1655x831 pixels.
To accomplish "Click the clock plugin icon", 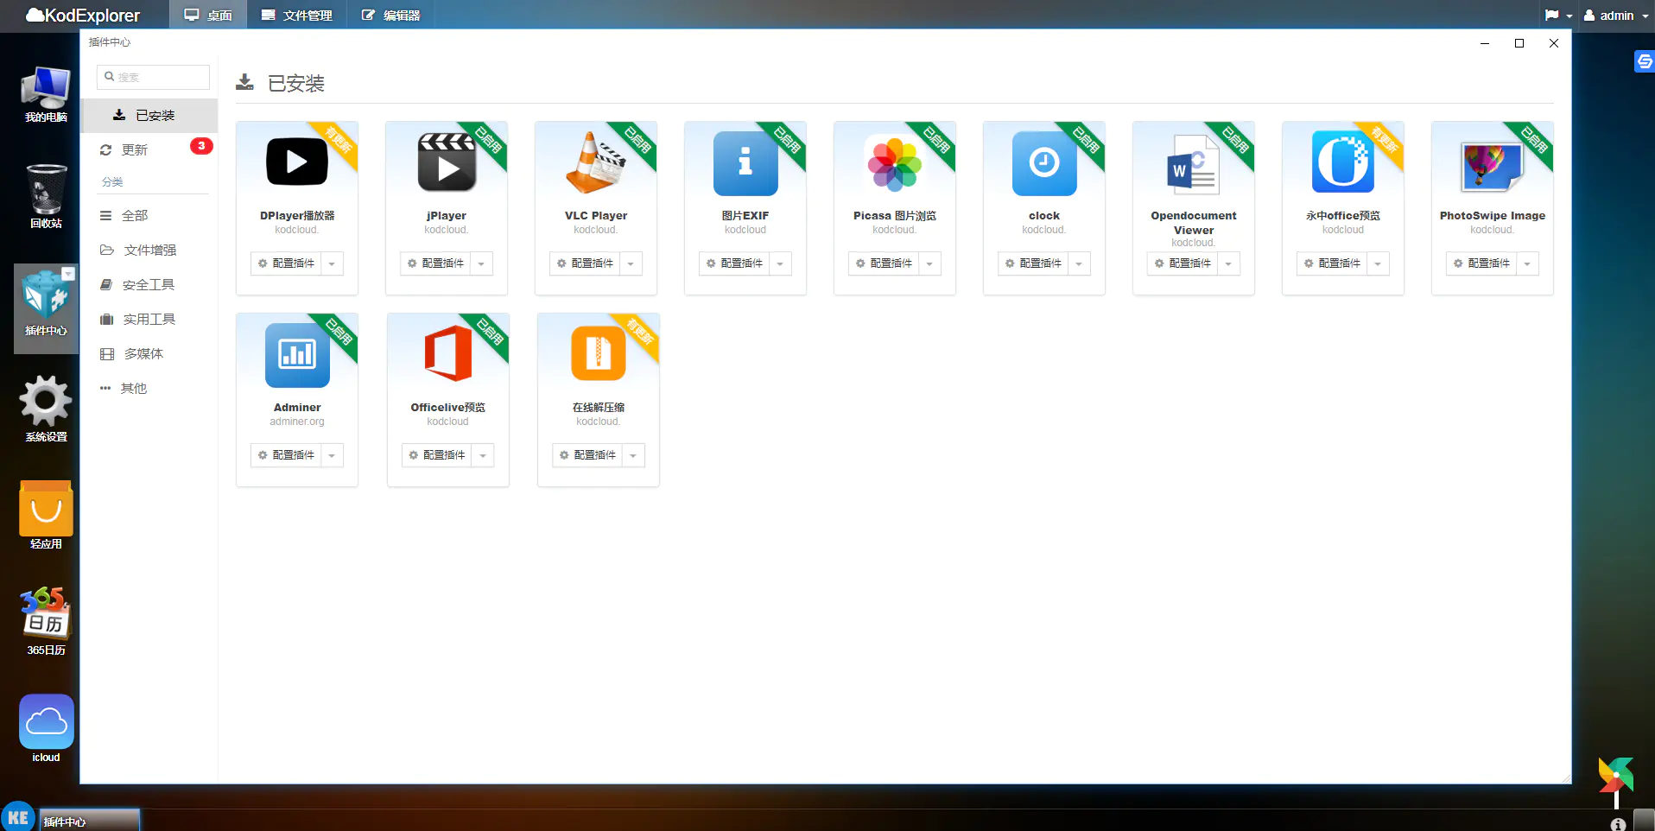I will [x=1043, y=162].
